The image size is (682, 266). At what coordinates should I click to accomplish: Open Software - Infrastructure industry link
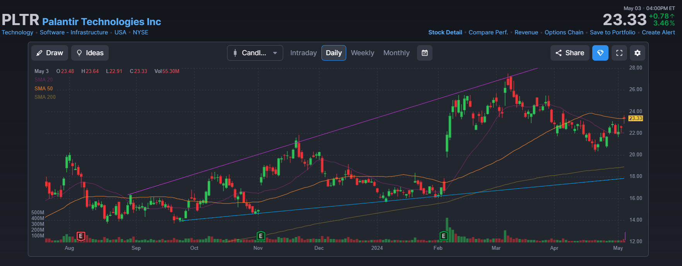click(74, 32)
